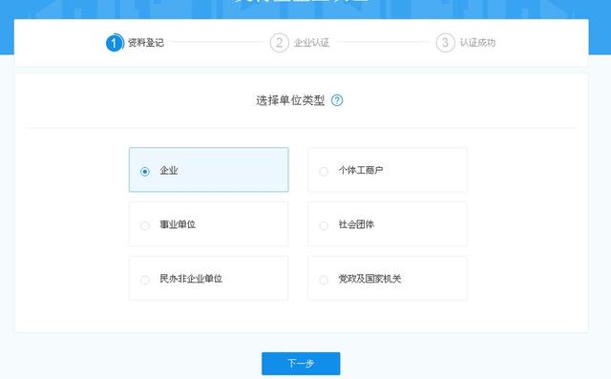Click step 1 circle 资料登记
This screenshot has height=379, width=611.
click(x=115, y=43)
